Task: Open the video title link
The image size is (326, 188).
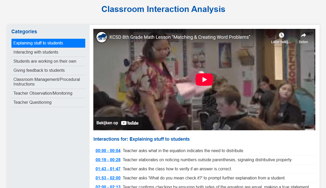Action: pyautogui.click(x=180, y=37)
